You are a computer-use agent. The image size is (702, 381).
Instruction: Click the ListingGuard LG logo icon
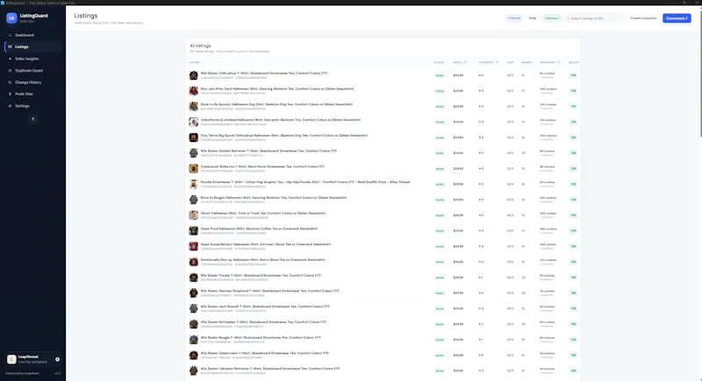pyautogui.click(x=11, y=18)
